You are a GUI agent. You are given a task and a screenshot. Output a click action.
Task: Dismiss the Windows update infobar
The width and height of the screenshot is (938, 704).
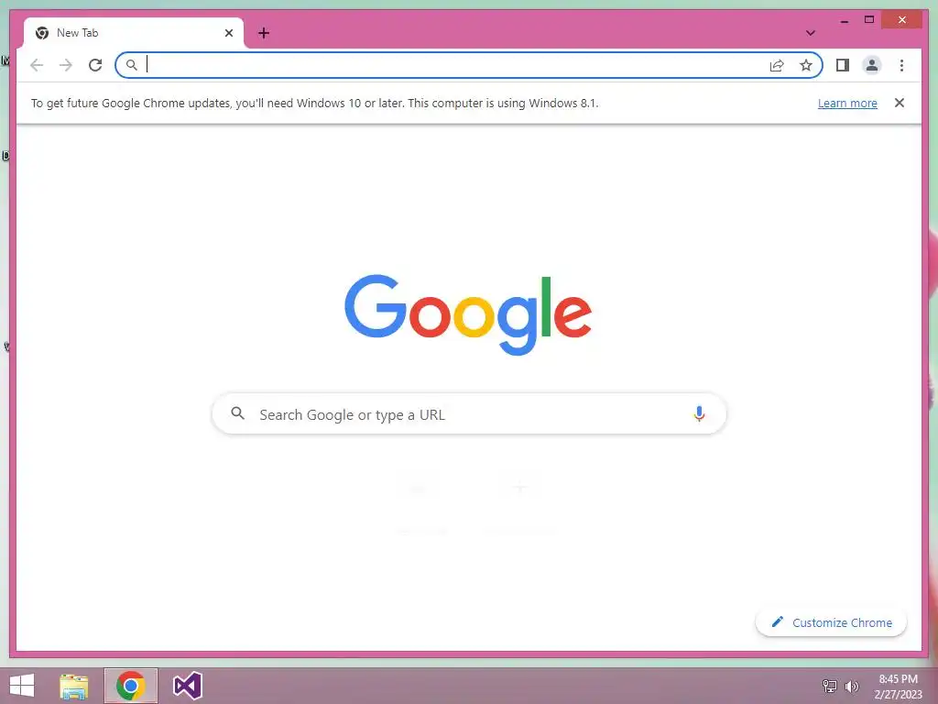(x=900, y=103)
